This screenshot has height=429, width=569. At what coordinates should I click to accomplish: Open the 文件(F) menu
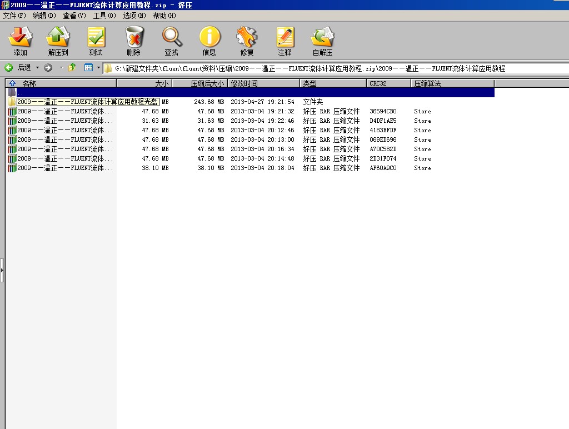[14, 16]
